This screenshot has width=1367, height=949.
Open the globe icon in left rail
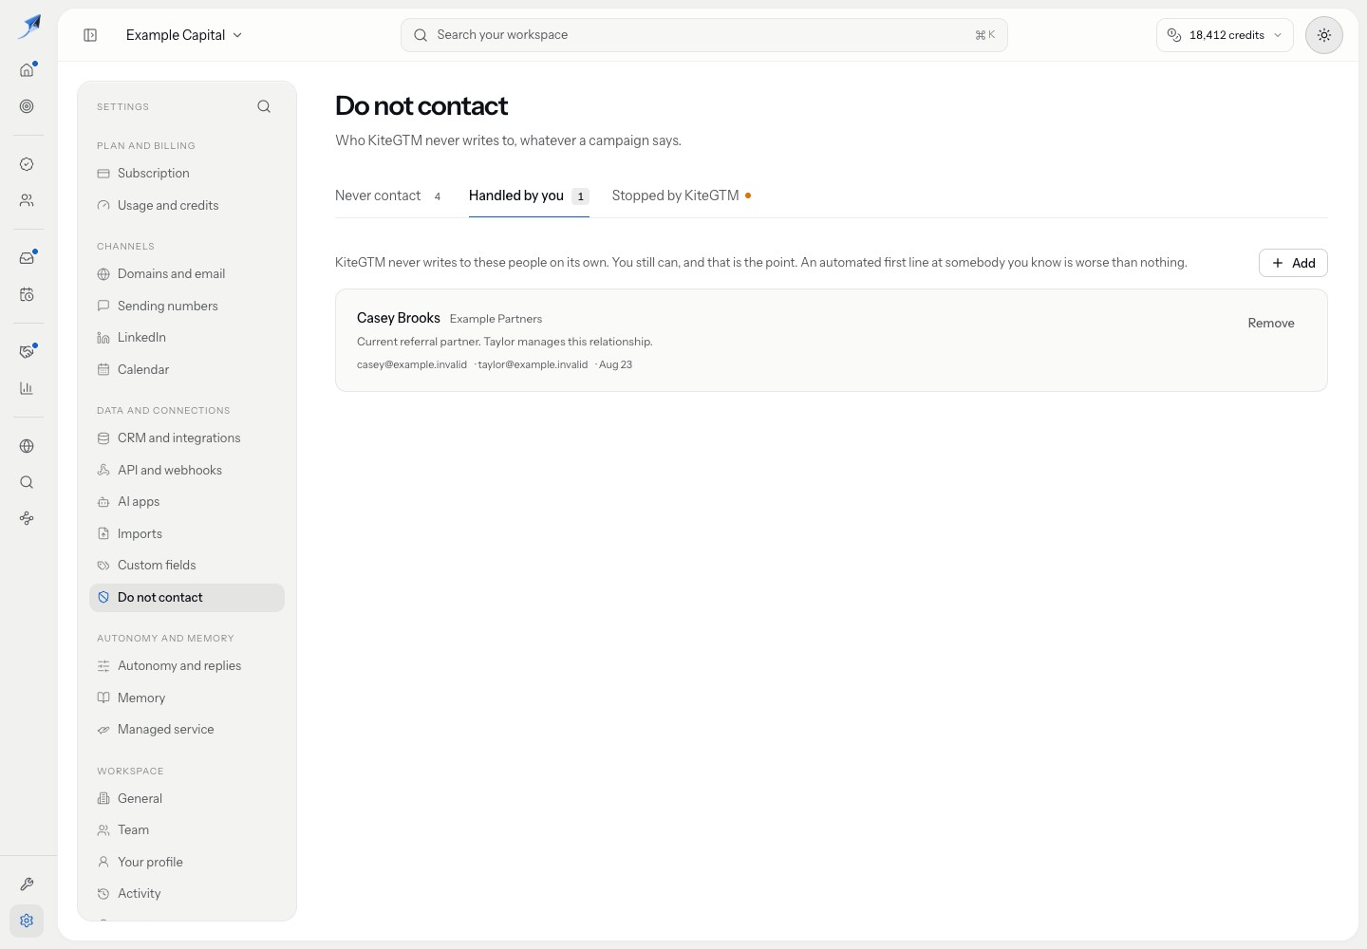27,446
